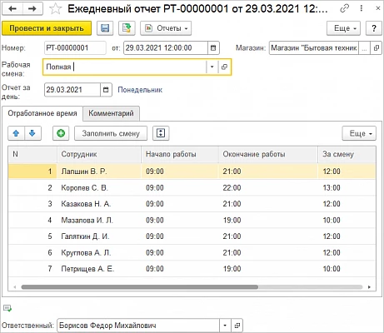Screen dimensions: 384x333
Task: Expand Ответственный dropdown arrow
Action: point(225,326)
